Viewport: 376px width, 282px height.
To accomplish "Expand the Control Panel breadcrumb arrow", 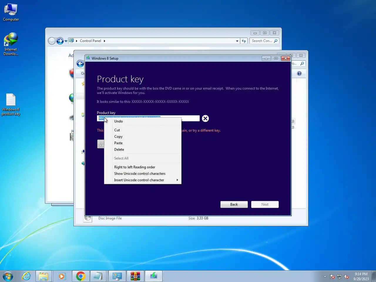I will [x=104, y=41].
